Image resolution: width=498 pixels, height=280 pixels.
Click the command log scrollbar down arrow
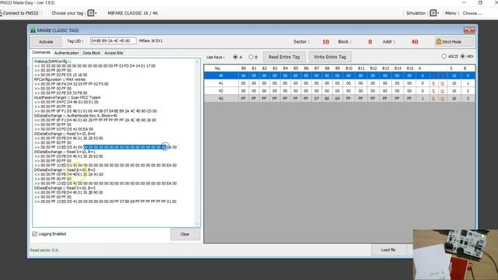click(197, 224)
